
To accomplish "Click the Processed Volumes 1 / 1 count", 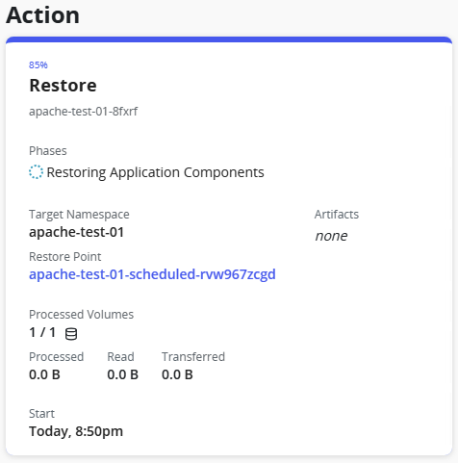I will point(42,332).
